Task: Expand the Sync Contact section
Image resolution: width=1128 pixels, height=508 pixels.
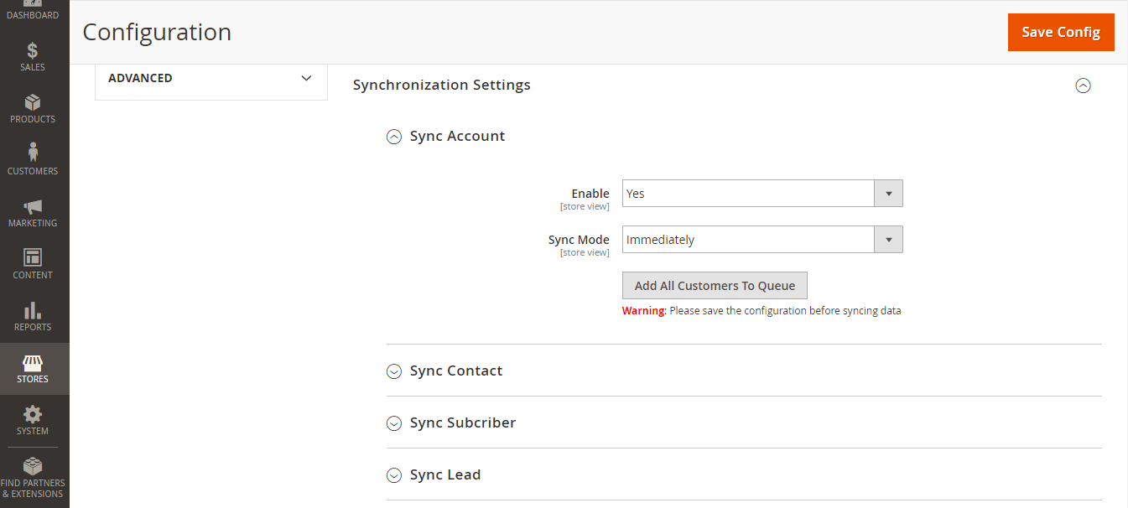Action: point(394,371)
